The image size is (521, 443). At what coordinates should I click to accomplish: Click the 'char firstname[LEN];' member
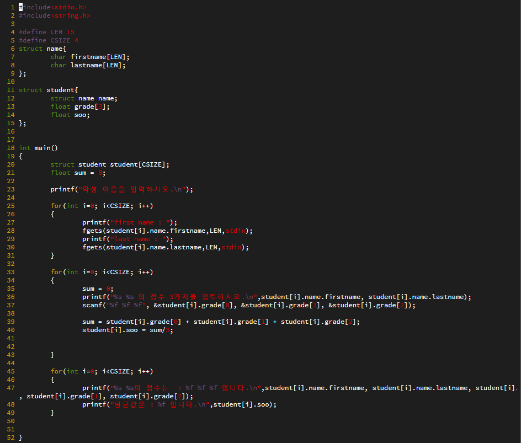(x=90, y=57)
